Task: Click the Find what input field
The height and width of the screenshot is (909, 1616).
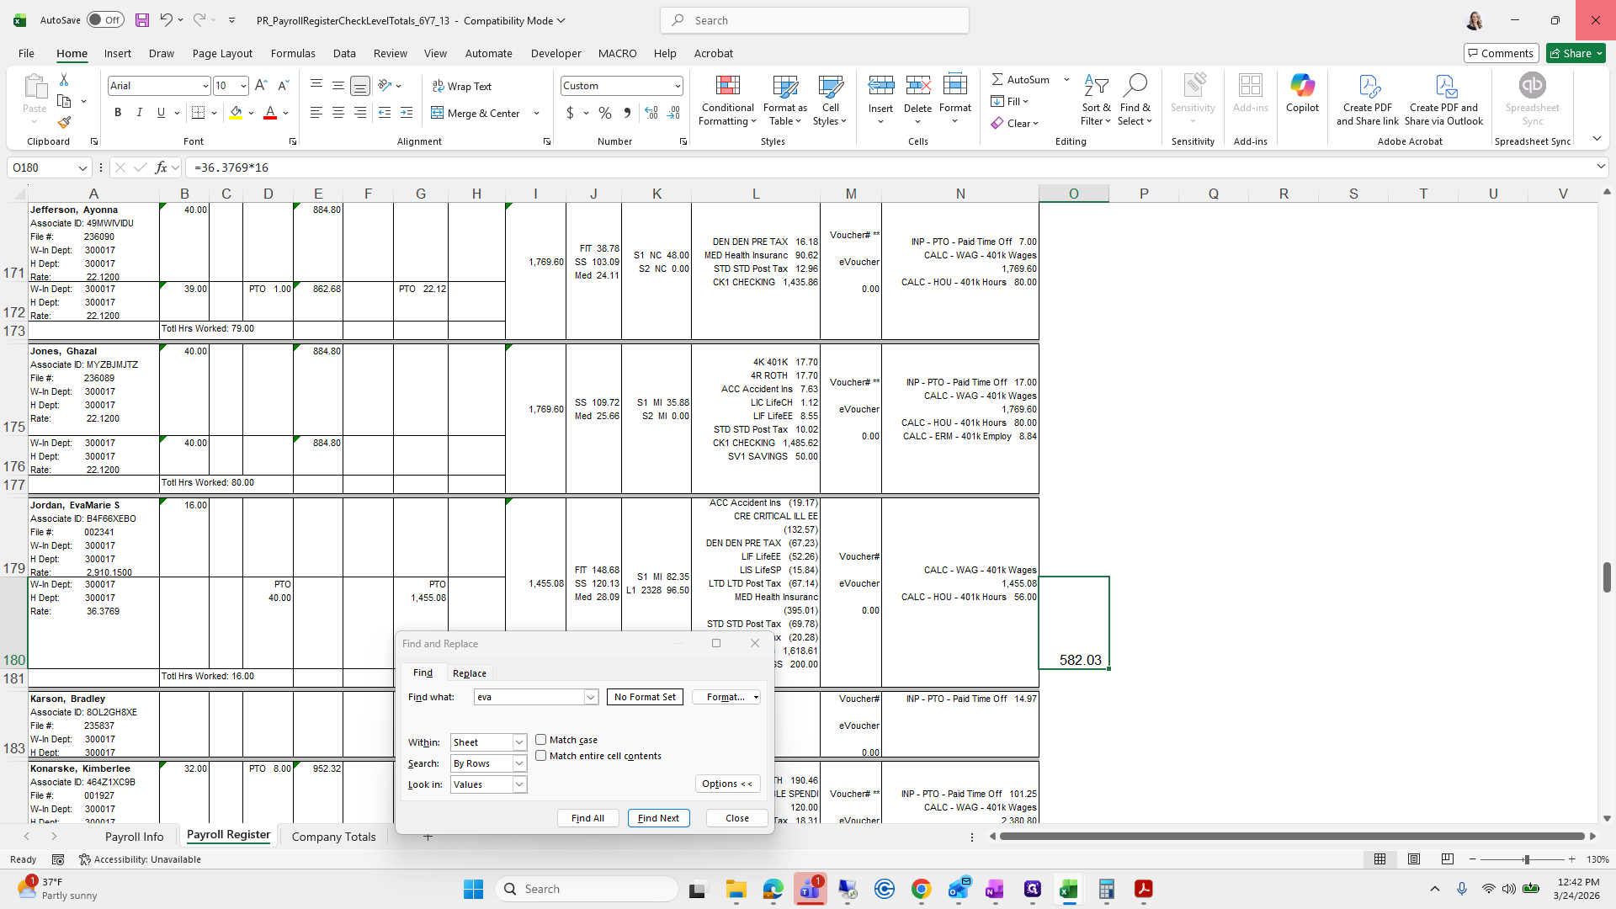Action: pos(529,697)
